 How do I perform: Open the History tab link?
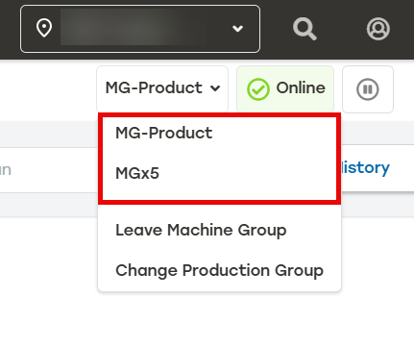(x=365, y=167)
